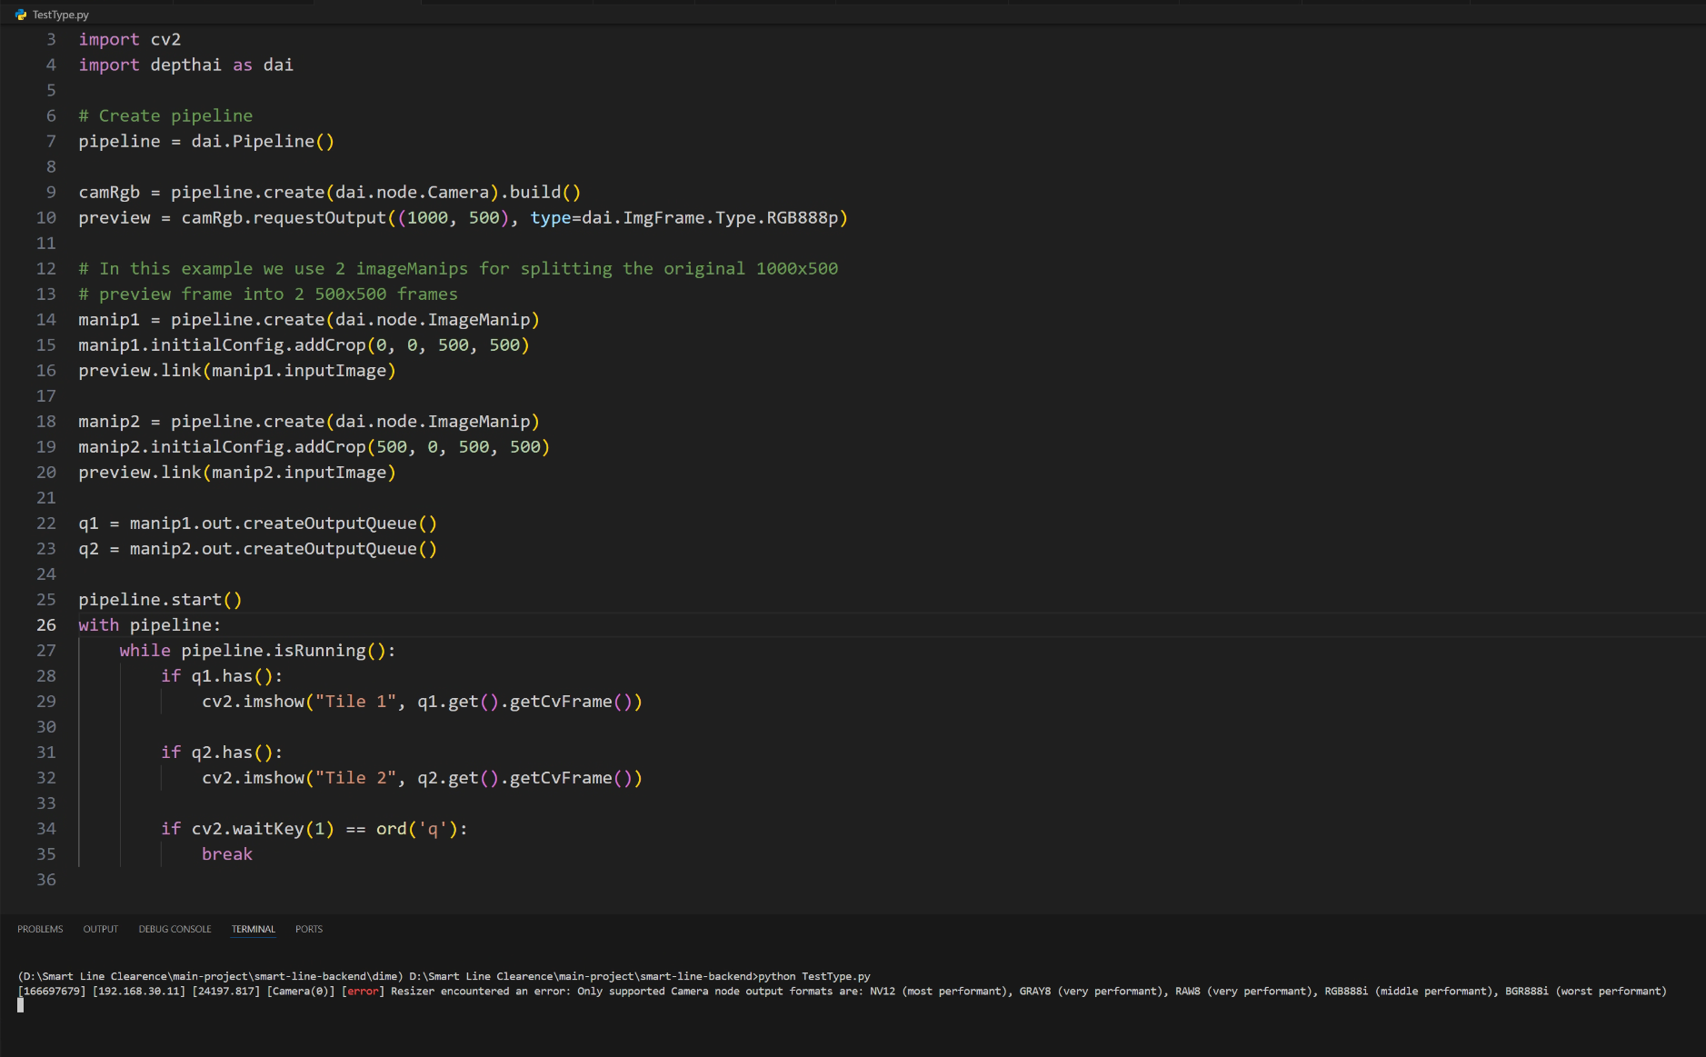
Task: Focus the terminal at the blinking cursor
Action: point(21,1005)
